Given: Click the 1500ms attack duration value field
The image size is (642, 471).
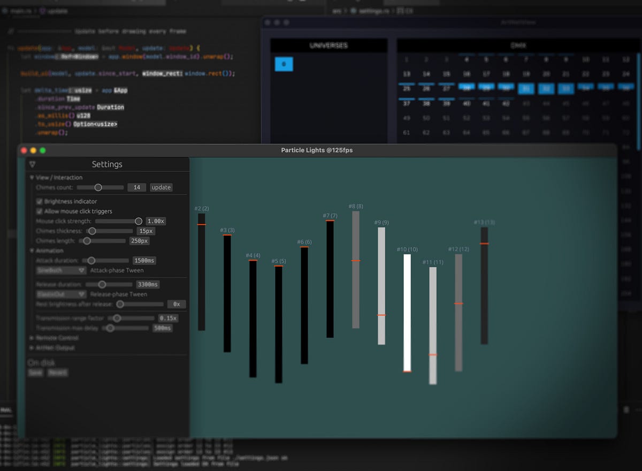Looking at the screenshot, I should pos(144,260).
